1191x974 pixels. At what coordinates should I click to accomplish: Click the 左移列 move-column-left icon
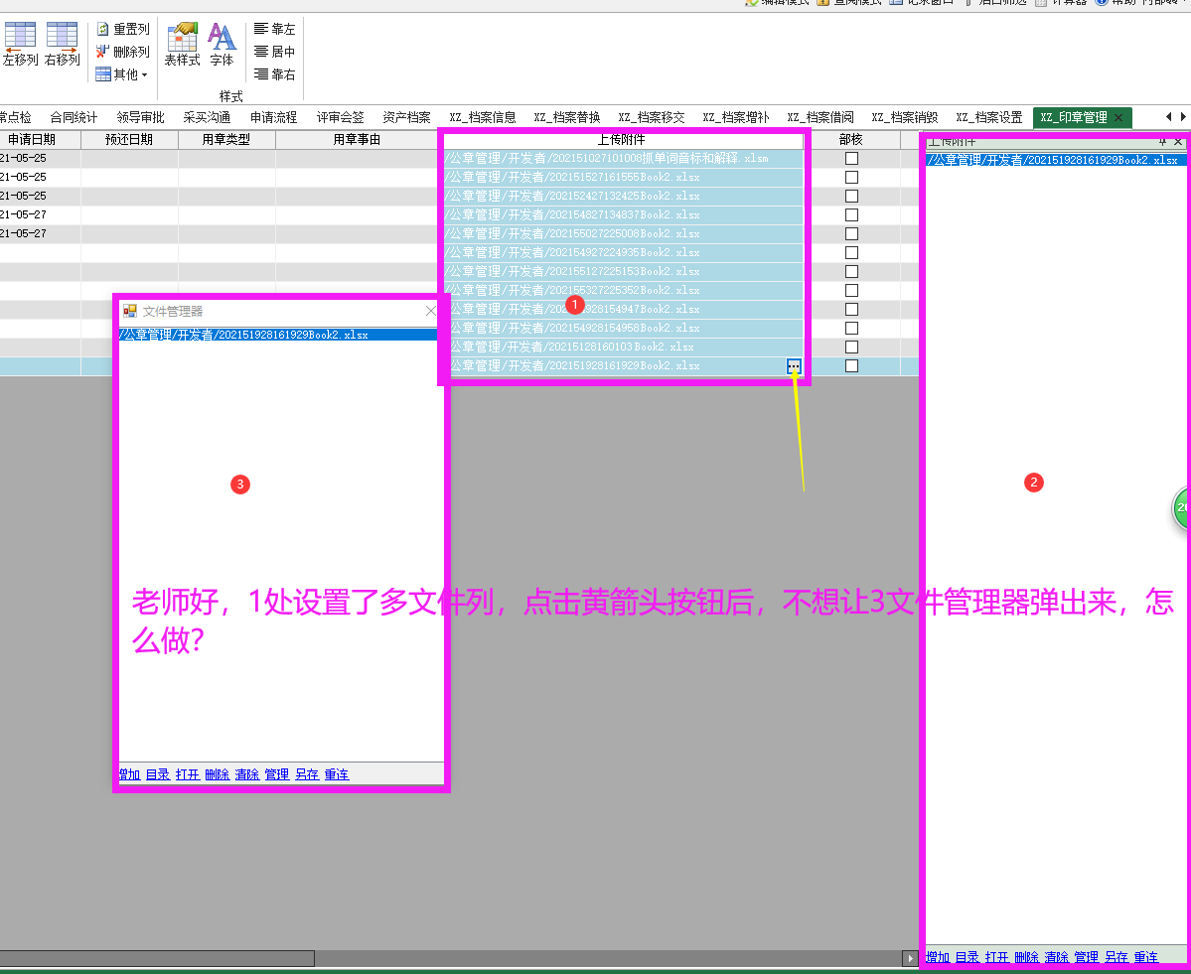click(x=20, y=36)
